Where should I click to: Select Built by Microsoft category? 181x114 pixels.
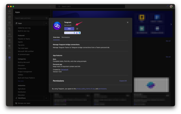[24, 62]
